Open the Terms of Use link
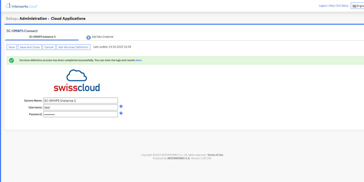The width and height of the screenshot is (364, 182). (215, 155)
